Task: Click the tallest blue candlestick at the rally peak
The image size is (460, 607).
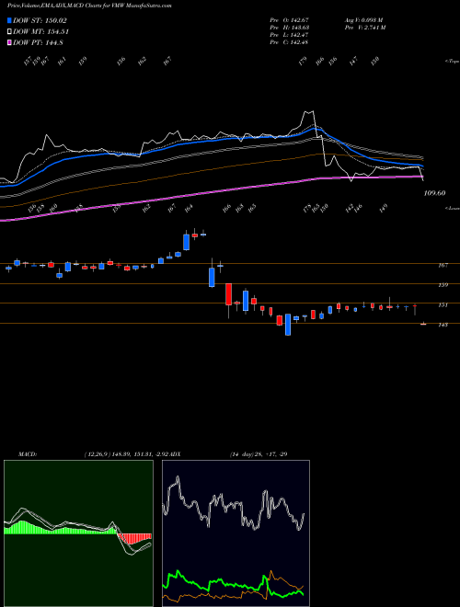Action: (186, 242)
